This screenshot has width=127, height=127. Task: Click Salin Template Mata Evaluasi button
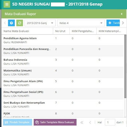coord(55,122)
